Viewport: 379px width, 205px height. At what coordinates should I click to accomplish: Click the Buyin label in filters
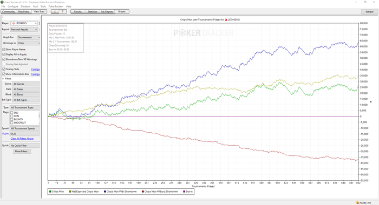[5, 134]
